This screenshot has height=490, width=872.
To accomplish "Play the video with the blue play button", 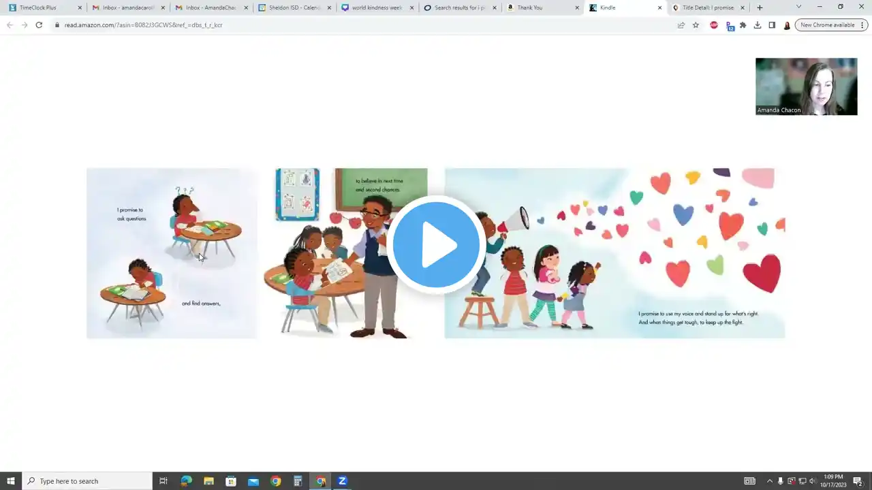I will click(436, 244).
